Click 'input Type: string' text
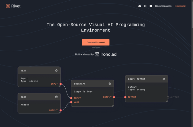 click(x=29, y=80)
